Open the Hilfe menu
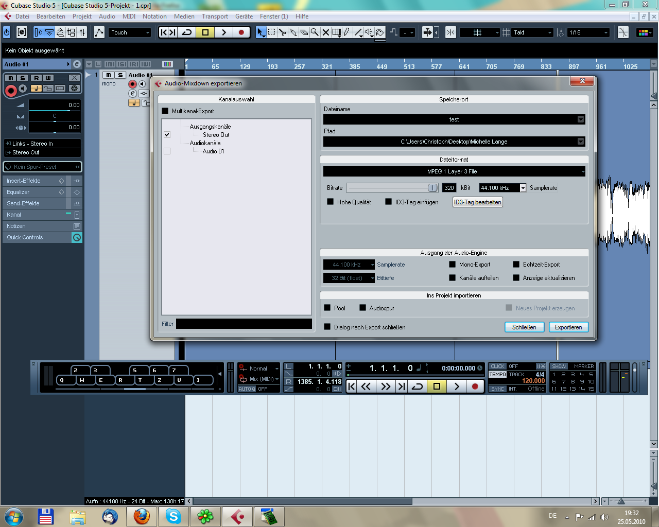 302,16
